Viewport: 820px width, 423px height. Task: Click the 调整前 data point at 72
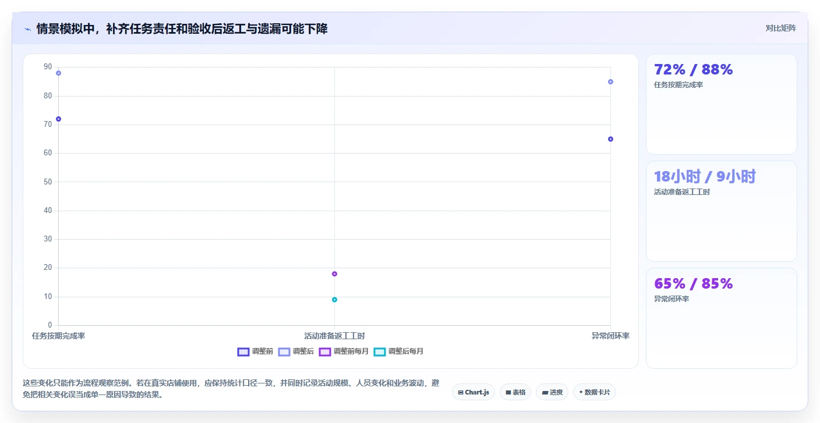click(x=58, y=119)
